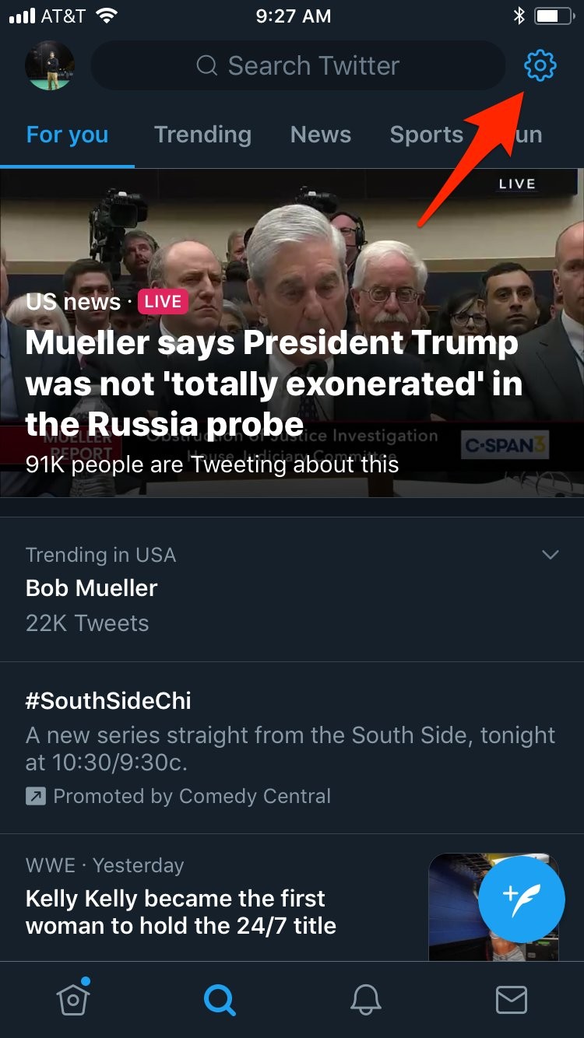The height and width of the screenshot is (1038, 584).
Task: Tap the Search Twitter field
Action: click(x=298, y=66)
